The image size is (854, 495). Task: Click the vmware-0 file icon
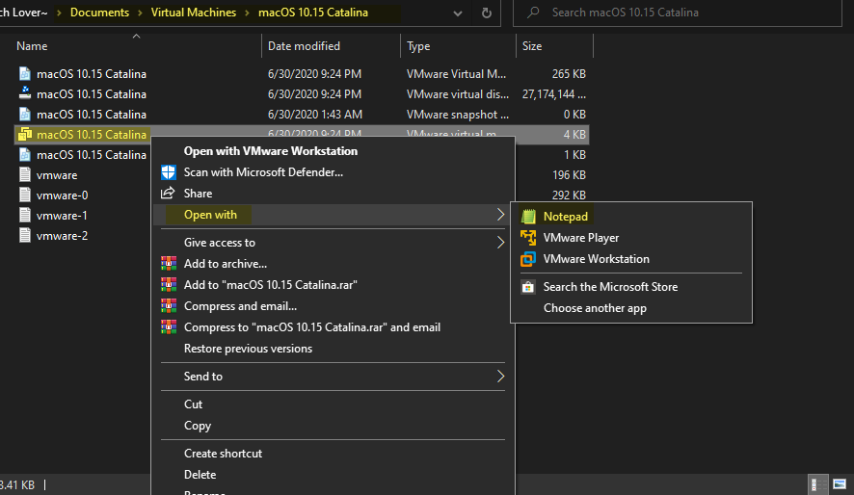pyautogui.click(x=24, y=195)
